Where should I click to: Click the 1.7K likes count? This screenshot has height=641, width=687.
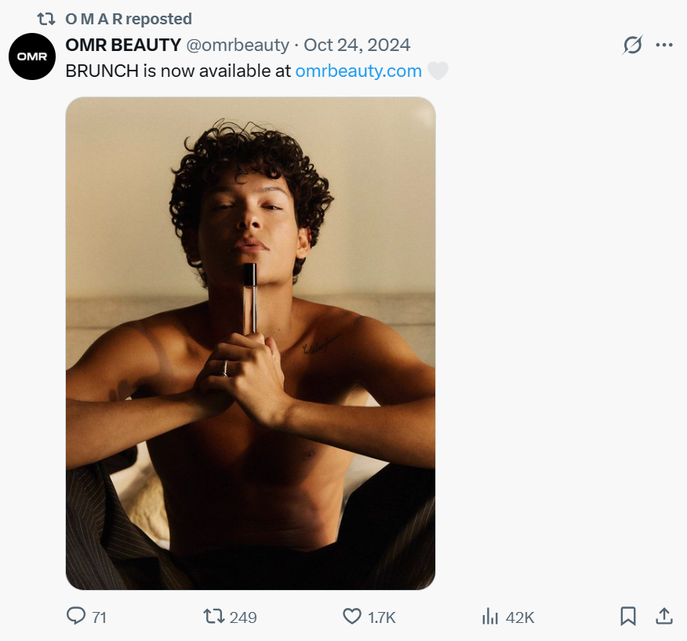pos(382,617)
